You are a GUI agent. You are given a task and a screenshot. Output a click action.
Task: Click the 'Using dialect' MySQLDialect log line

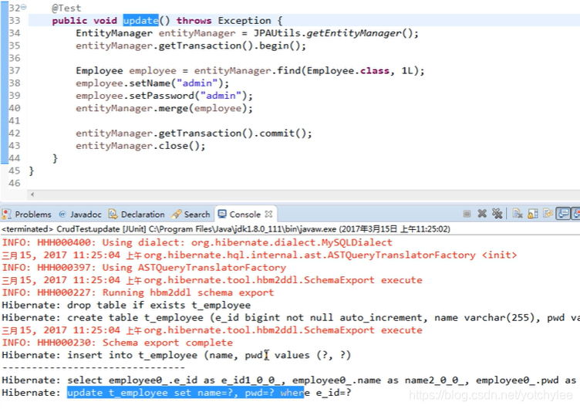pyautogui.click(x=197, y=243)
